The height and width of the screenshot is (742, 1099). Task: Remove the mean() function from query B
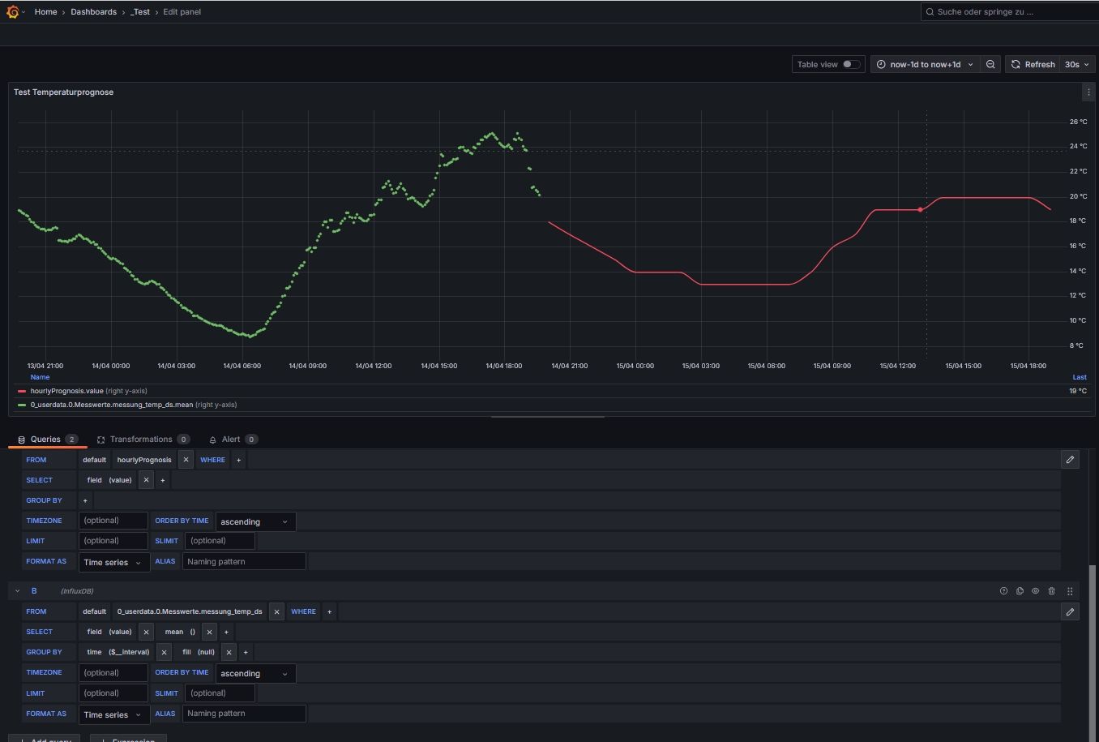209,632
